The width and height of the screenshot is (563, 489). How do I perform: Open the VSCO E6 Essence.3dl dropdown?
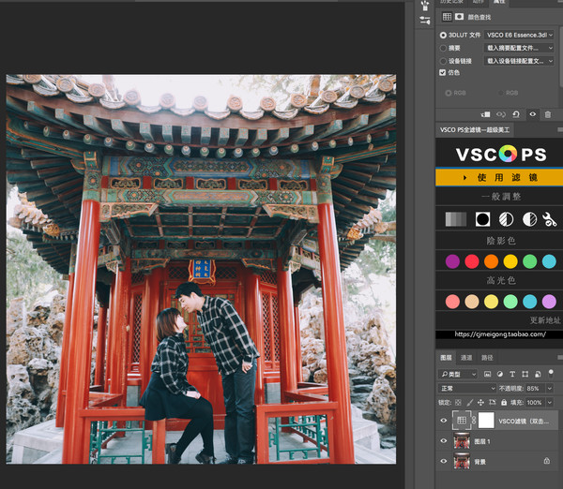523,35
